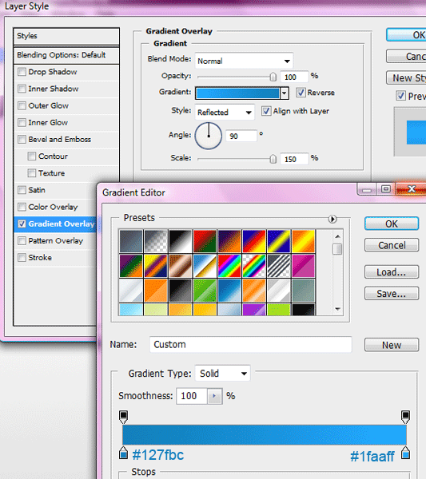The width and height of the screenshot is (426, 479).
Task: Create a New gradient preset
Action: (392, 345)
